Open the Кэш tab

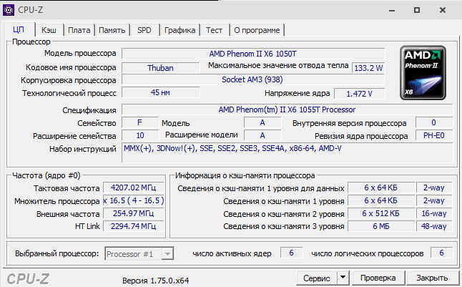click(49, 30)
